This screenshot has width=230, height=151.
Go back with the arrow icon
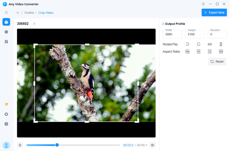click(x=18, y=13)
